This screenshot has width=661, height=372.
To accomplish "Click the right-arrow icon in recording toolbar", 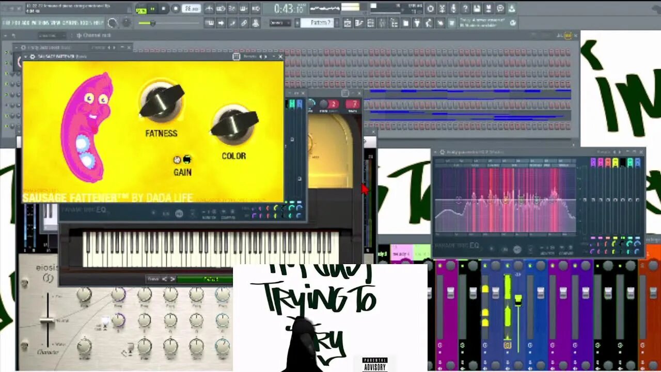I will 221,23.
